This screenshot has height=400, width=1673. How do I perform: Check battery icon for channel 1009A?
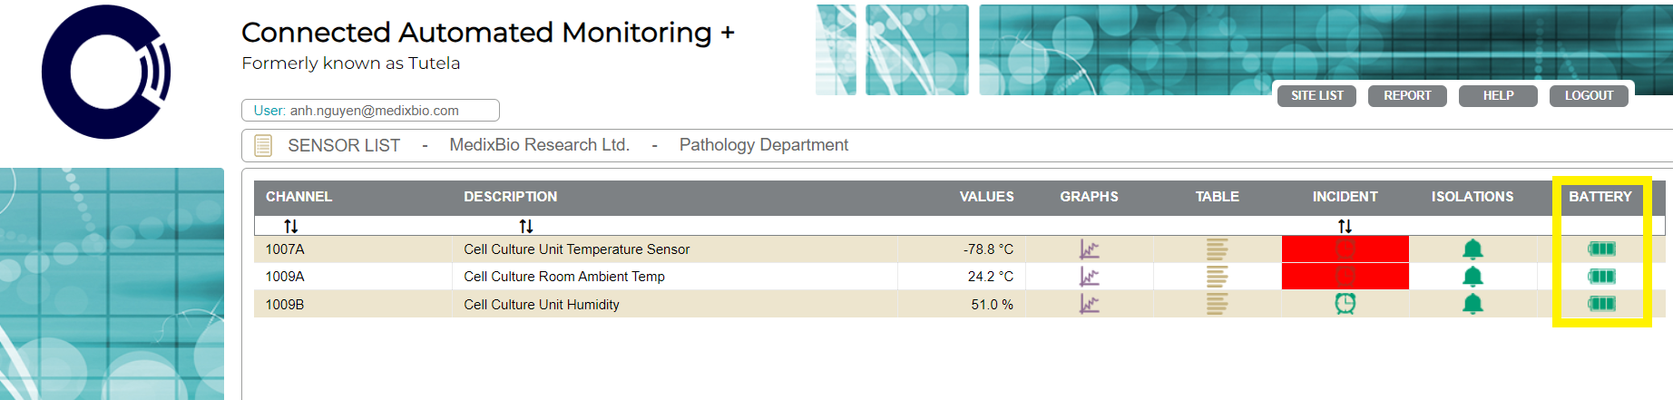[x=1601, y=277]
